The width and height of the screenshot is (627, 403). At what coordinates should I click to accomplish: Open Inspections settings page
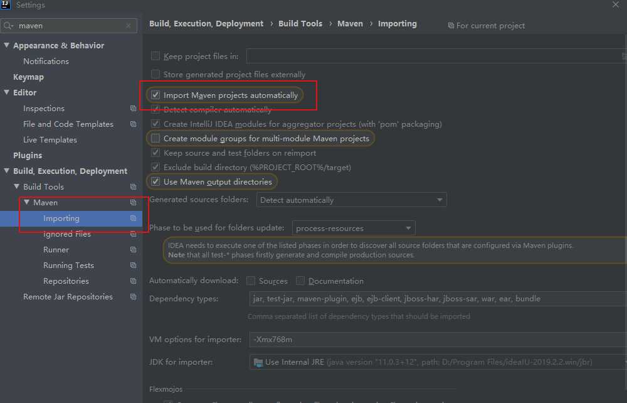click(44, 109)
